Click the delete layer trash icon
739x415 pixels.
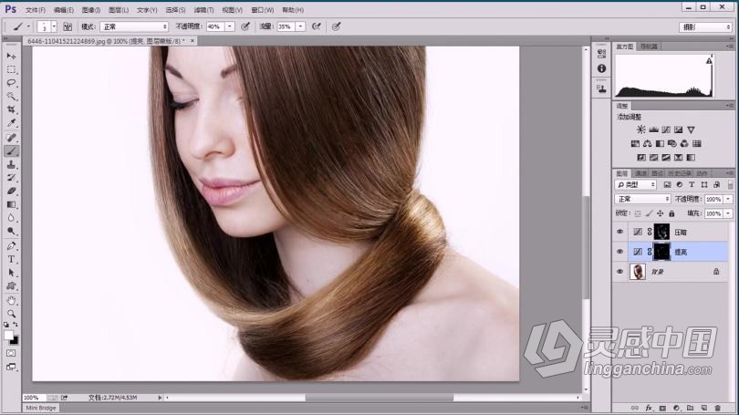718,408
